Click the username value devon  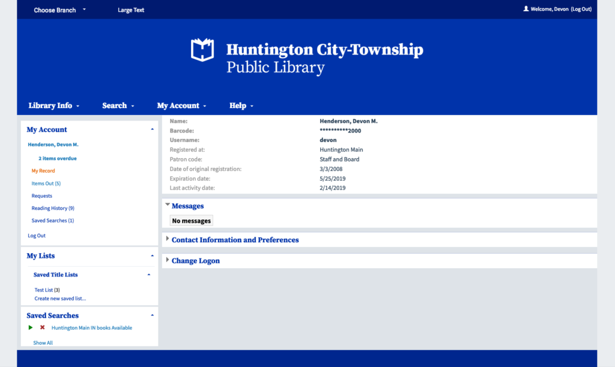tap(328, 140)
